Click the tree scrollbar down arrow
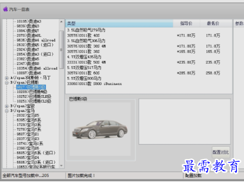Viewport: 244px width, 182px height. tap(61, 165)
